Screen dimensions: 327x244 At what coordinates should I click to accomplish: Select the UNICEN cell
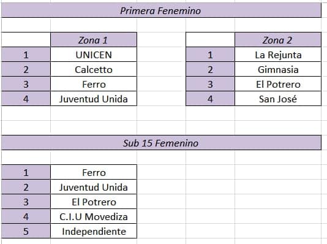point(94,55)
